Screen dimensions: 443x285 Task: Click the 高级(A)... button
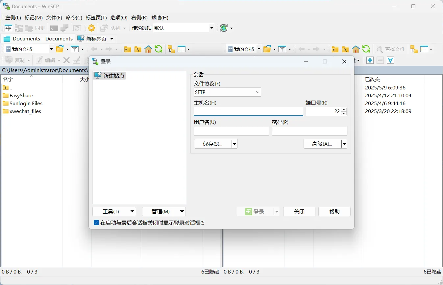[322, 144]
